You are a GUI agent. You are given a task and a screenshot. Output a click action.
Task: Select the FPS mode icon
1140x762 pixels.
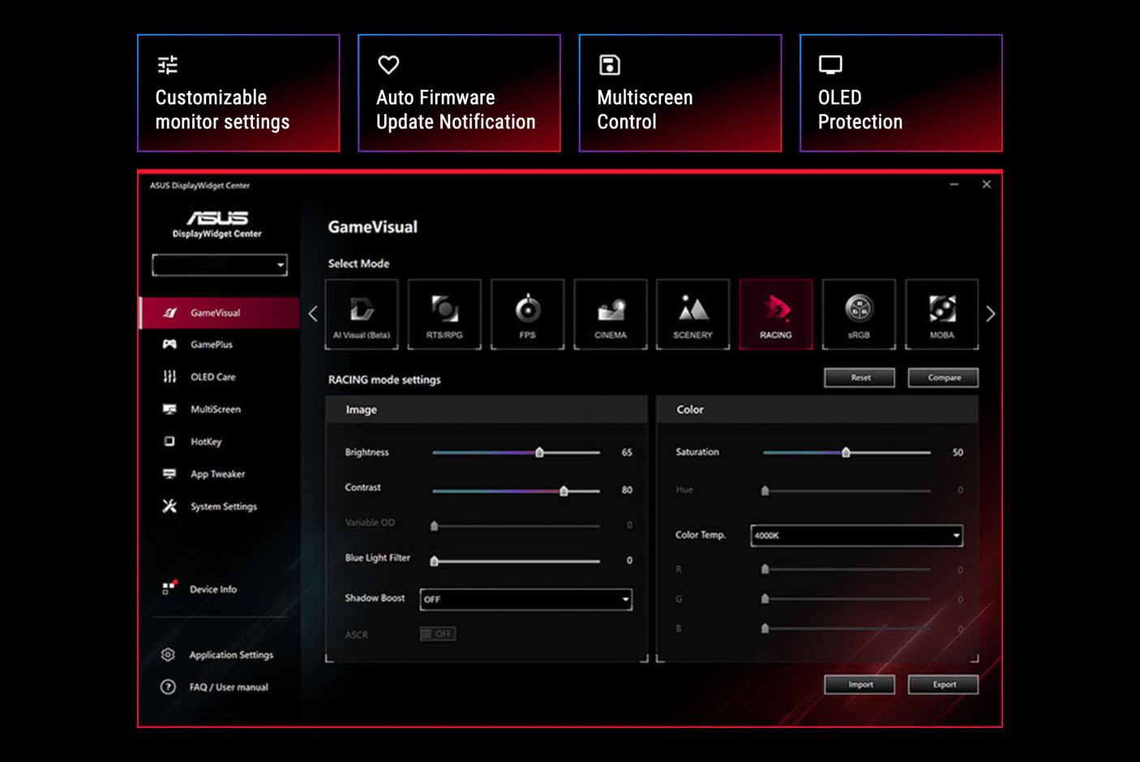pyautogui.click(x=527, y=314)
